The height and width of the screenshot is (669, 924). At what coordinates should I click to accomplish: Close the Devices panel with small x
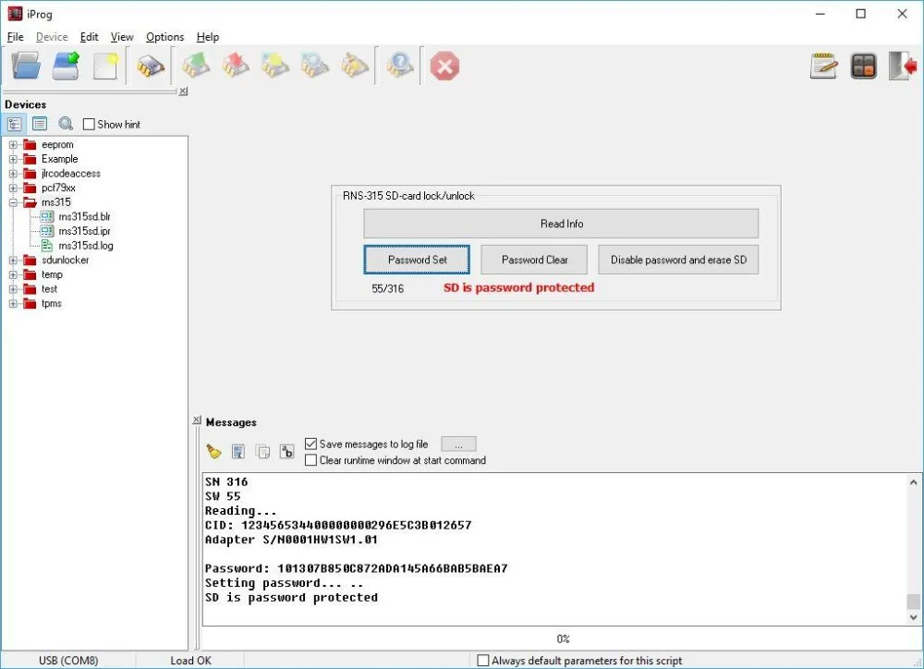183,91
